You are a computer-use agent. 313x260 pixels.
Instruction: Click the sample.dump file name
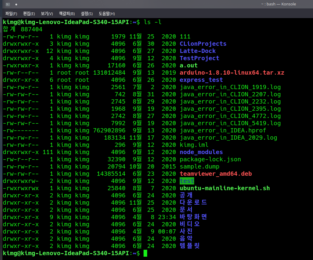click(200, 166)
